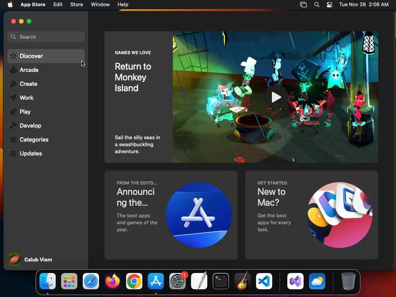Click the window vertical scrollbar
Viewport: 396px width, 297px height.
[x=395, y=25]
